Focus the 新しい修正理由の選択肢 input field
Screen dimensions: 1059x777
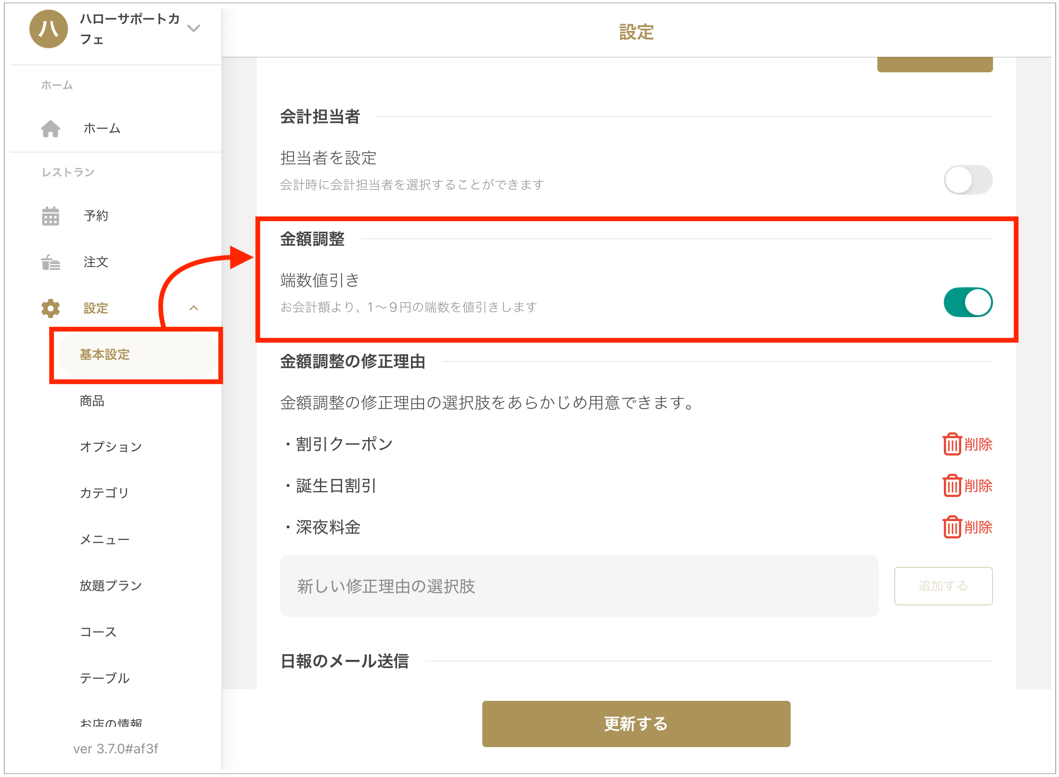click(x=579, y=586)
